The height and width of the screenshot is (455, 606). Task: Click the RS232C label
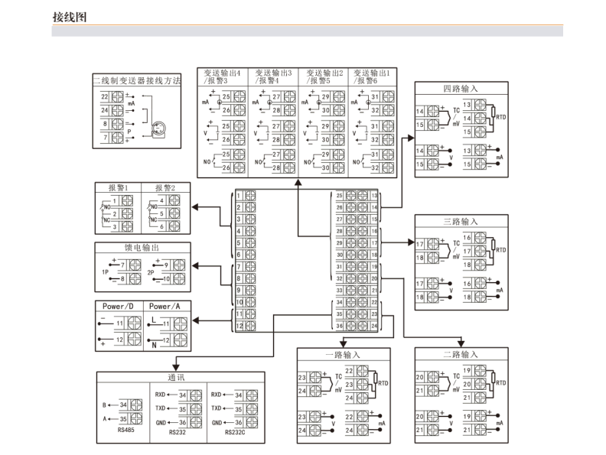point(235,432)
